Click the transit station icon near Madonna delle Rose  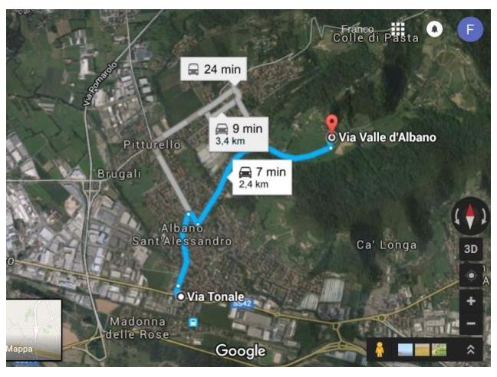[193, 323]
